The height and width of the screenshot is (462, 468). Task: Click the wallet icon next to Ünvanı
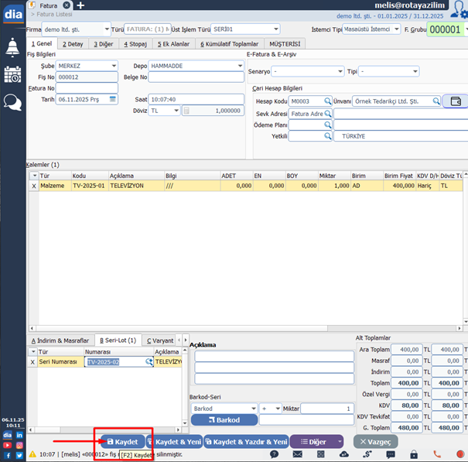[456, 101]
